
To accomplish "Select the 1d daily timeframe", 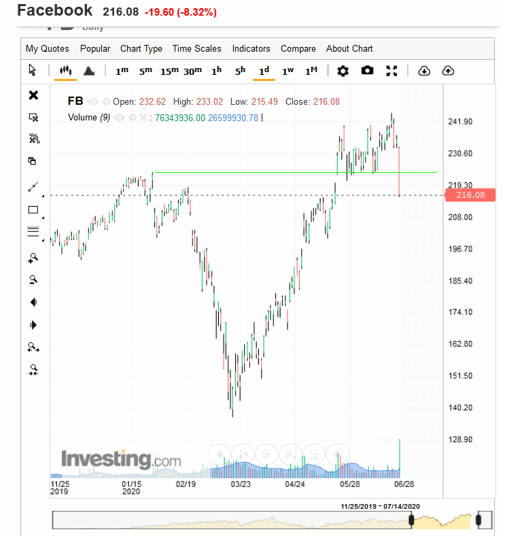I will 264,71.
